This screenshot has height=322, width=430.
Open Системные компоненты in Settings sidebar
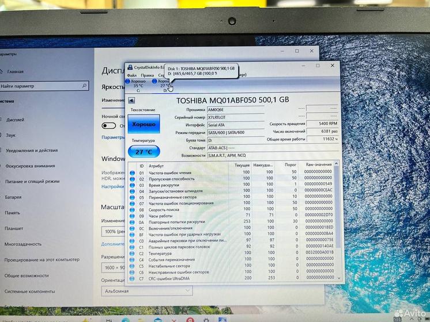(x=29, y=292)
